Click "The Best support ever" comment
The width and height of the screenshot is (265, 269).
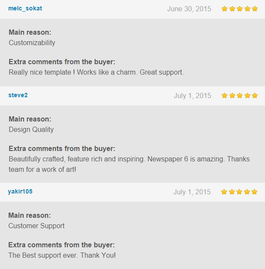62,255
